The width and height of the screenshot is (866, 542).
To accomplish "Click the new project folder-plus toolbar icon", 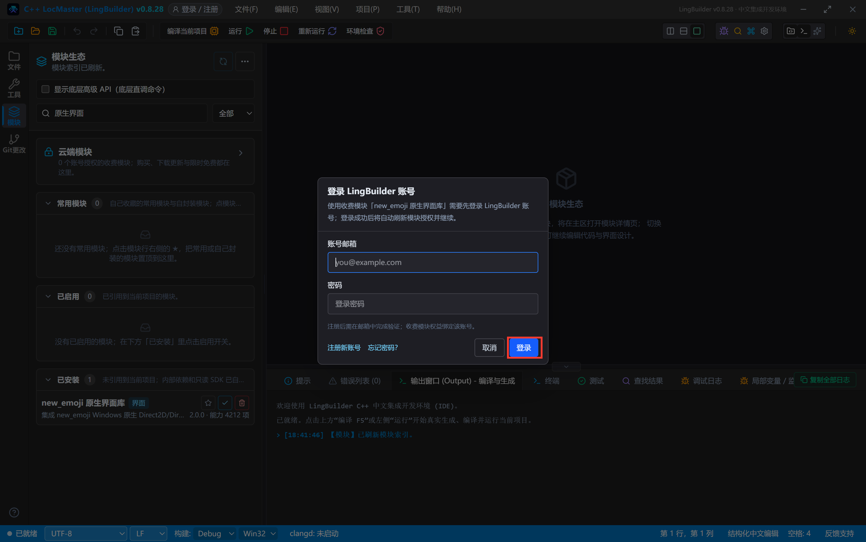I will click(19, 31).
